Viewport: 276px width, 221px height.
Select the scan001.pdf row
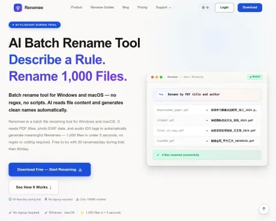point(207,141)
